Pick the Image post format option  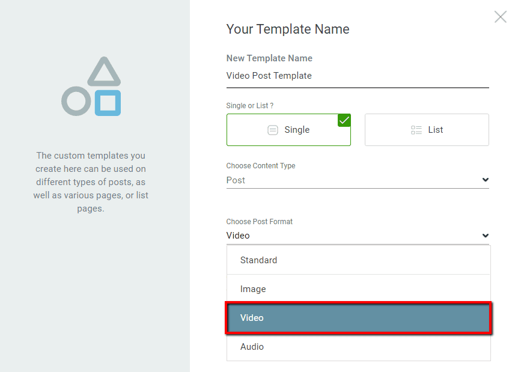click(253, 289)
